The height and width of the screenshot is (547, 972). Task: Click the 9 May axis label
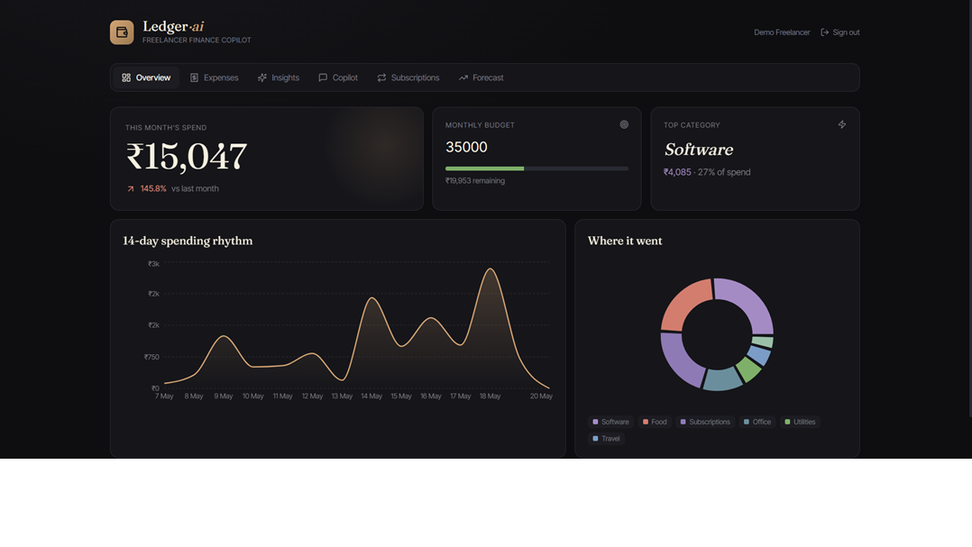(224, 397)
